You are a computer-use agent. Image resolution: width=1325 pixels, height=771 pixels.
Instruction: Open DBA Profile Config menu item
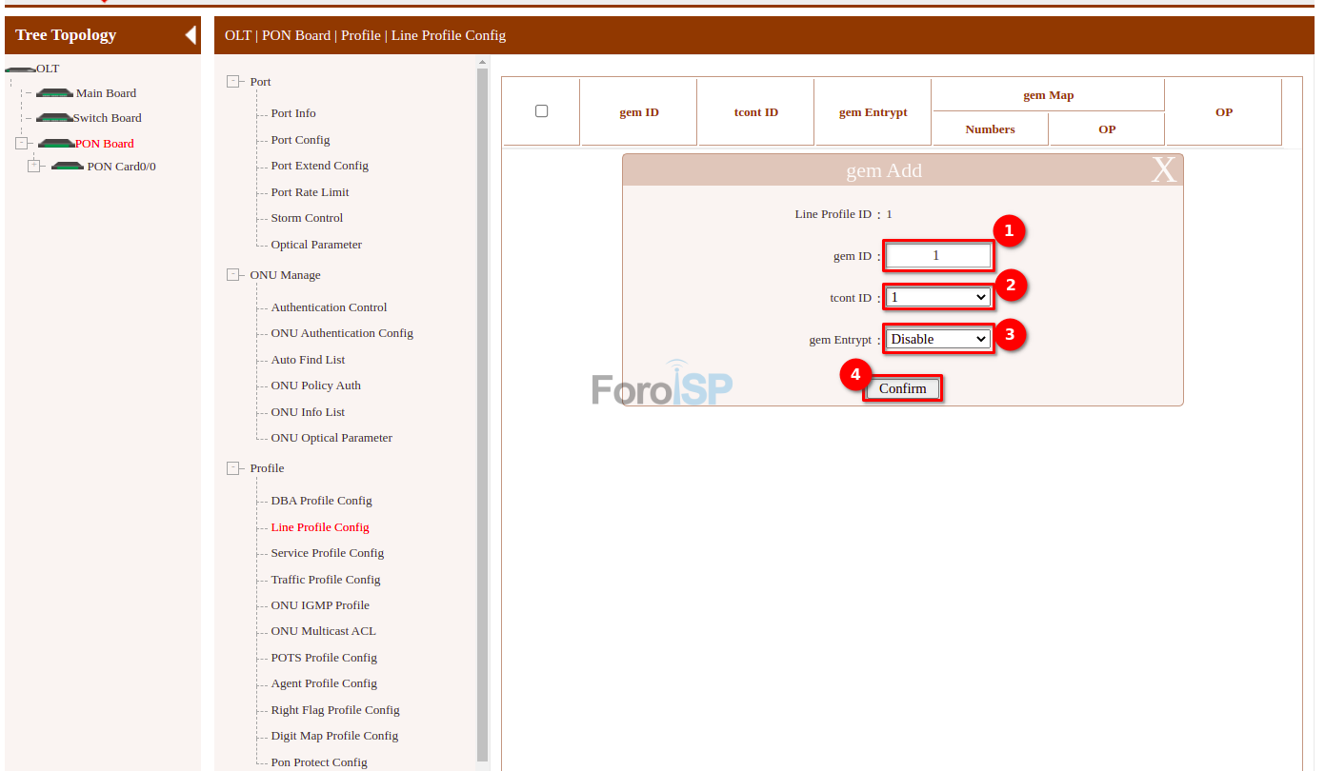click(x=321, y=501)
